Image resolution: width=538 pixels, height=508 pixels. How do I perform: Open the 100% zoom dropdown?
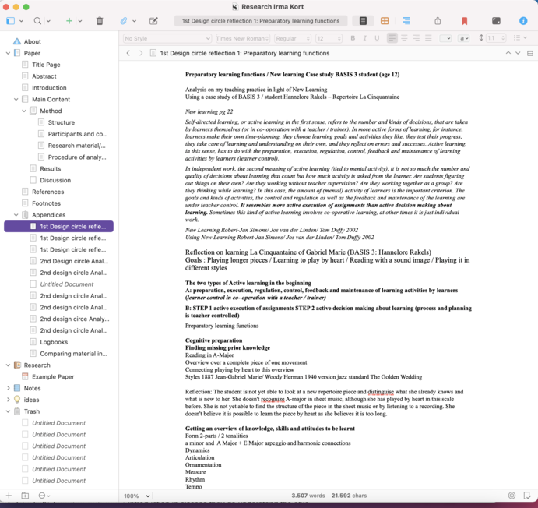(x=136, y=496)
